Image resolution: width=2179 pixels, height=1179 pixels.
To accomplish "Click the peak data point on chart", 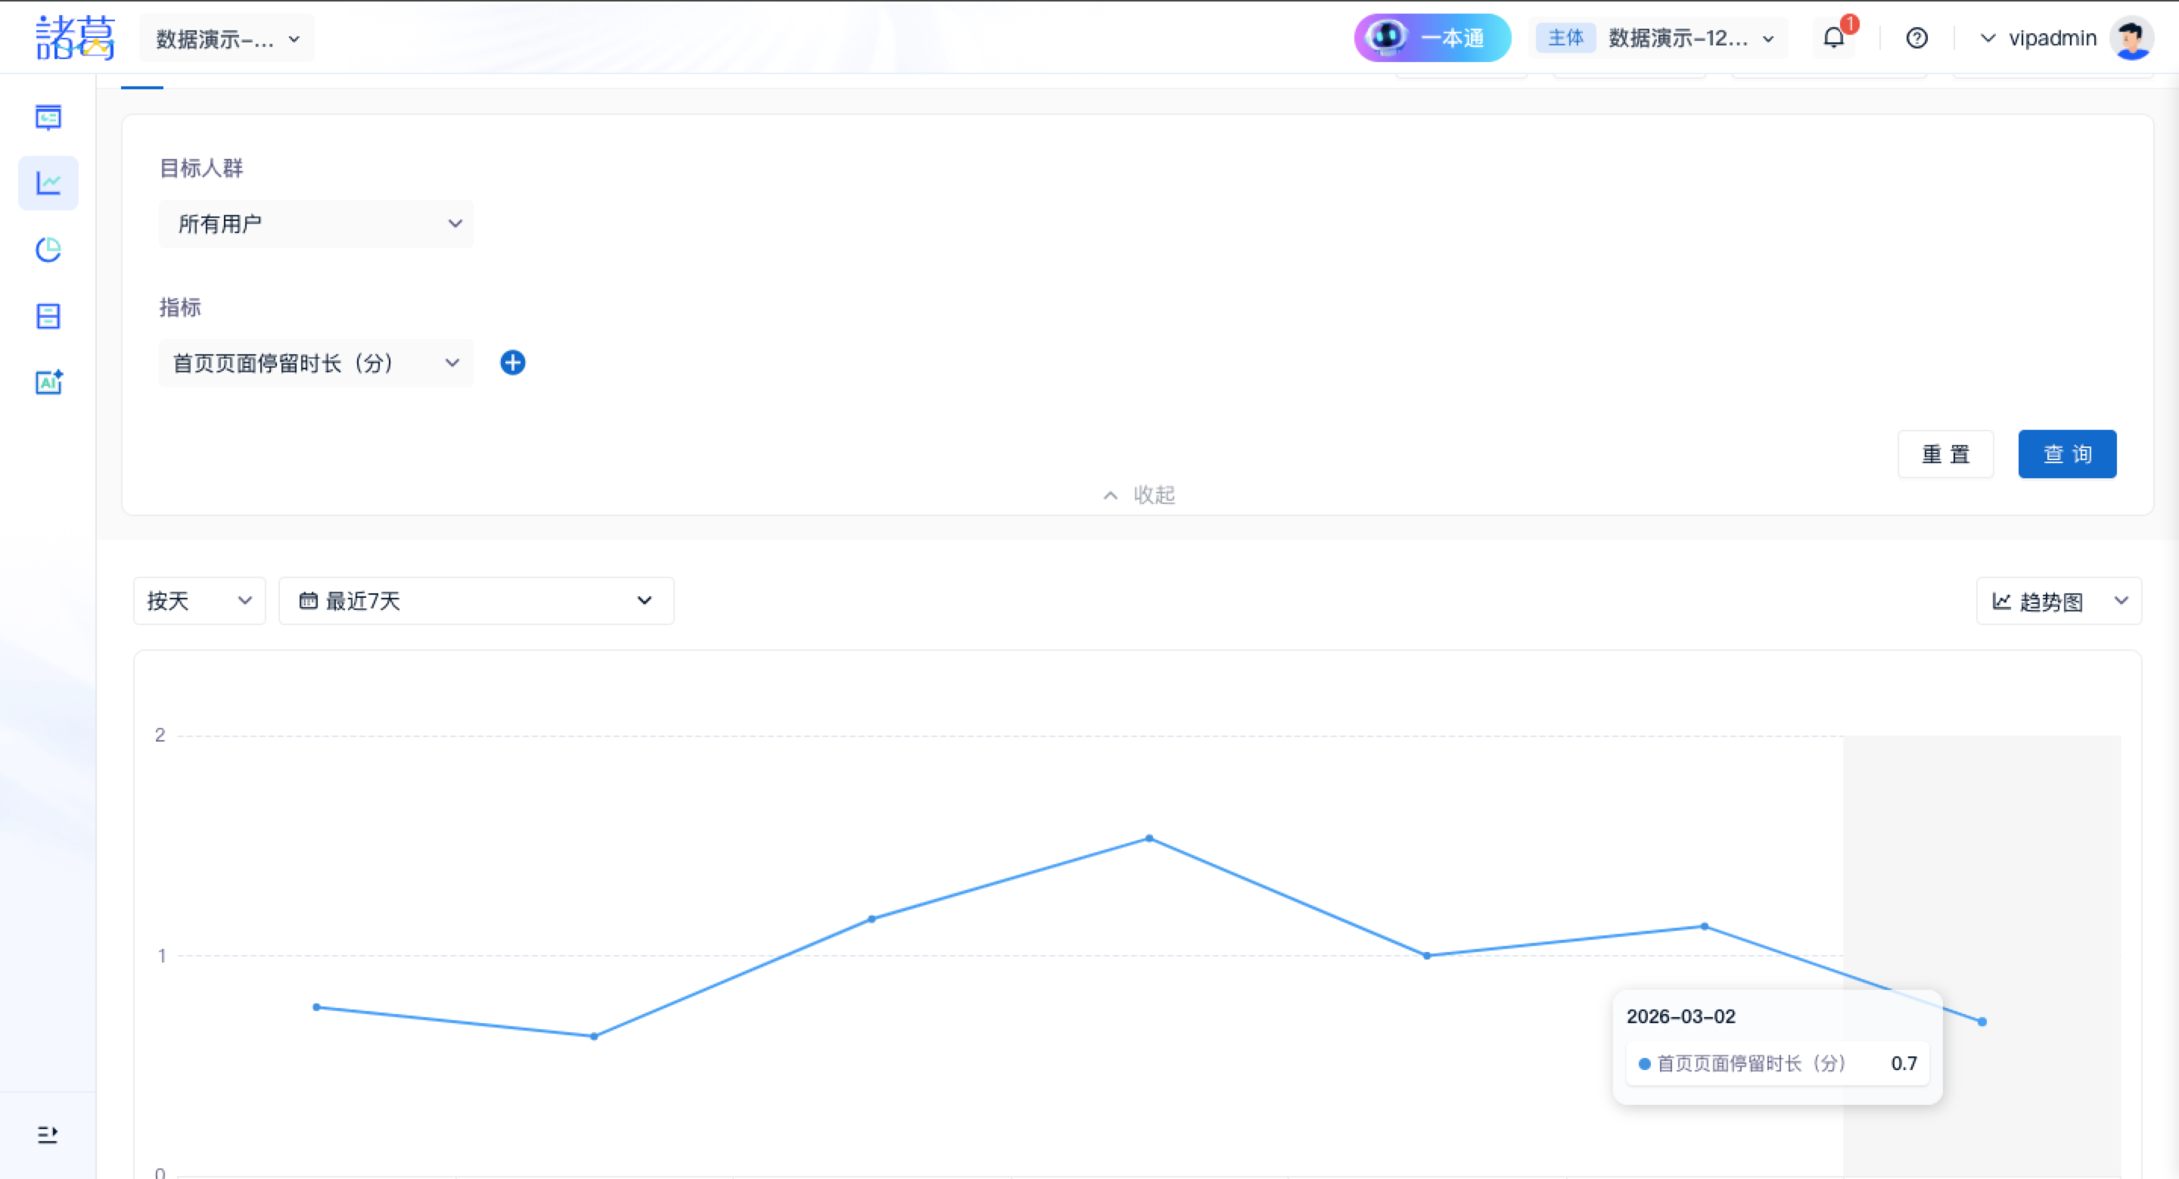I will (x=1149, y=838).
